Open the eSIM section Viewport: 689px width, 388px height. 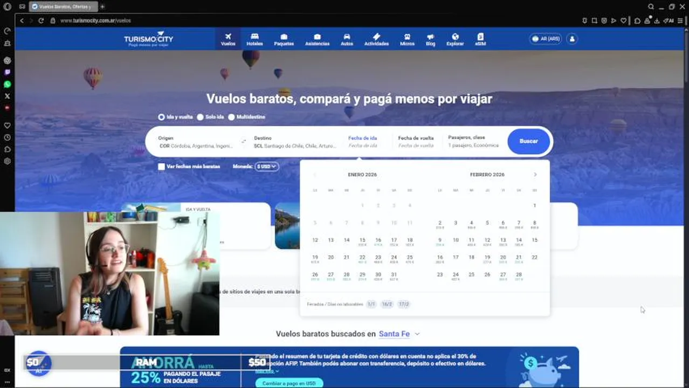pos(480,39)
